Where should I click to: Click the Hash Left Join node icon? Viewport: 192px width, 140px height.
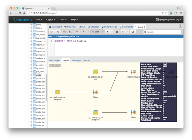click(x=134, y=72)
